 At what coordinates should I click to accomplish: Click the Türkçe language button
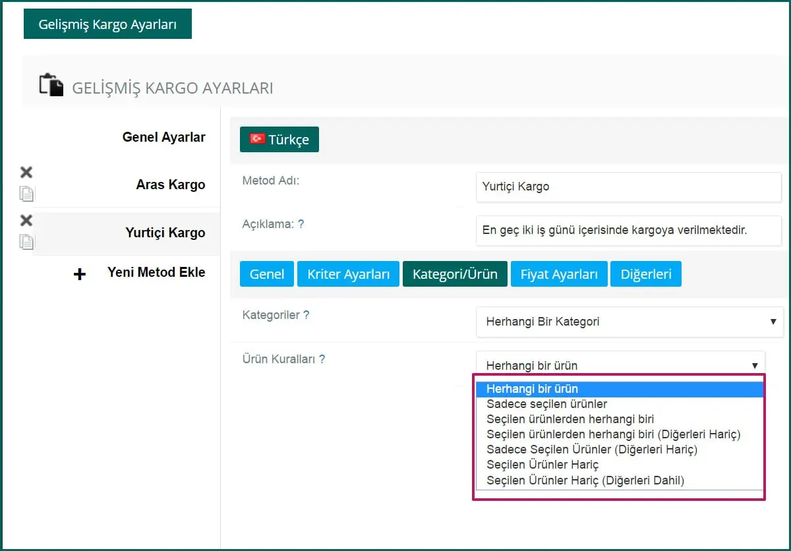click(x=279, y=140)
